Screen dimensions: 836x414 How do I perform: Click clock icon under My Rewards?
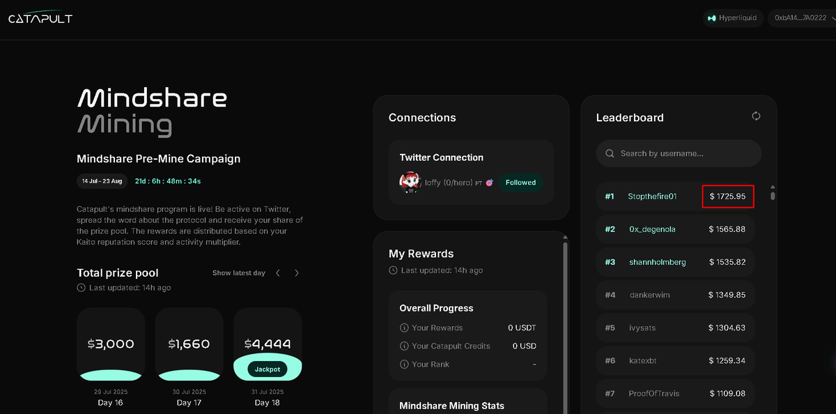click(394, 270)
